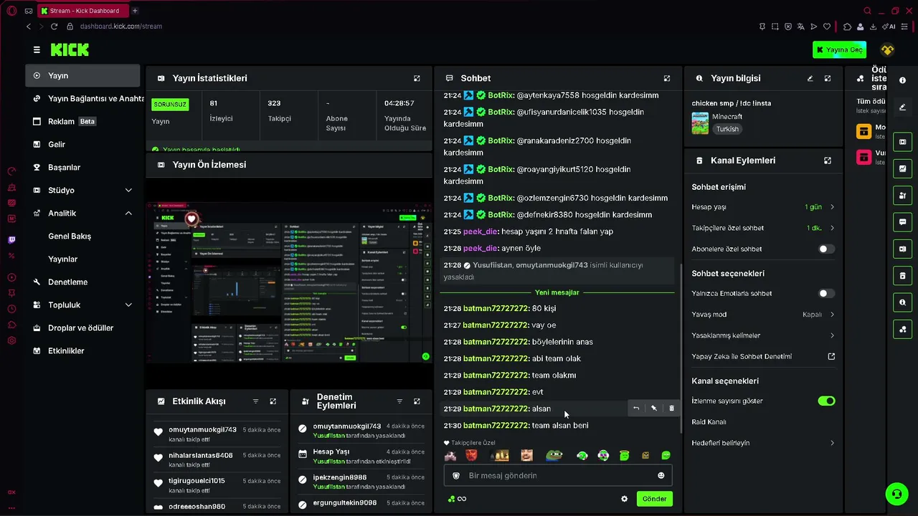Open Gelir in the sidebar
The image size is (918, 516).
point(82,144)
